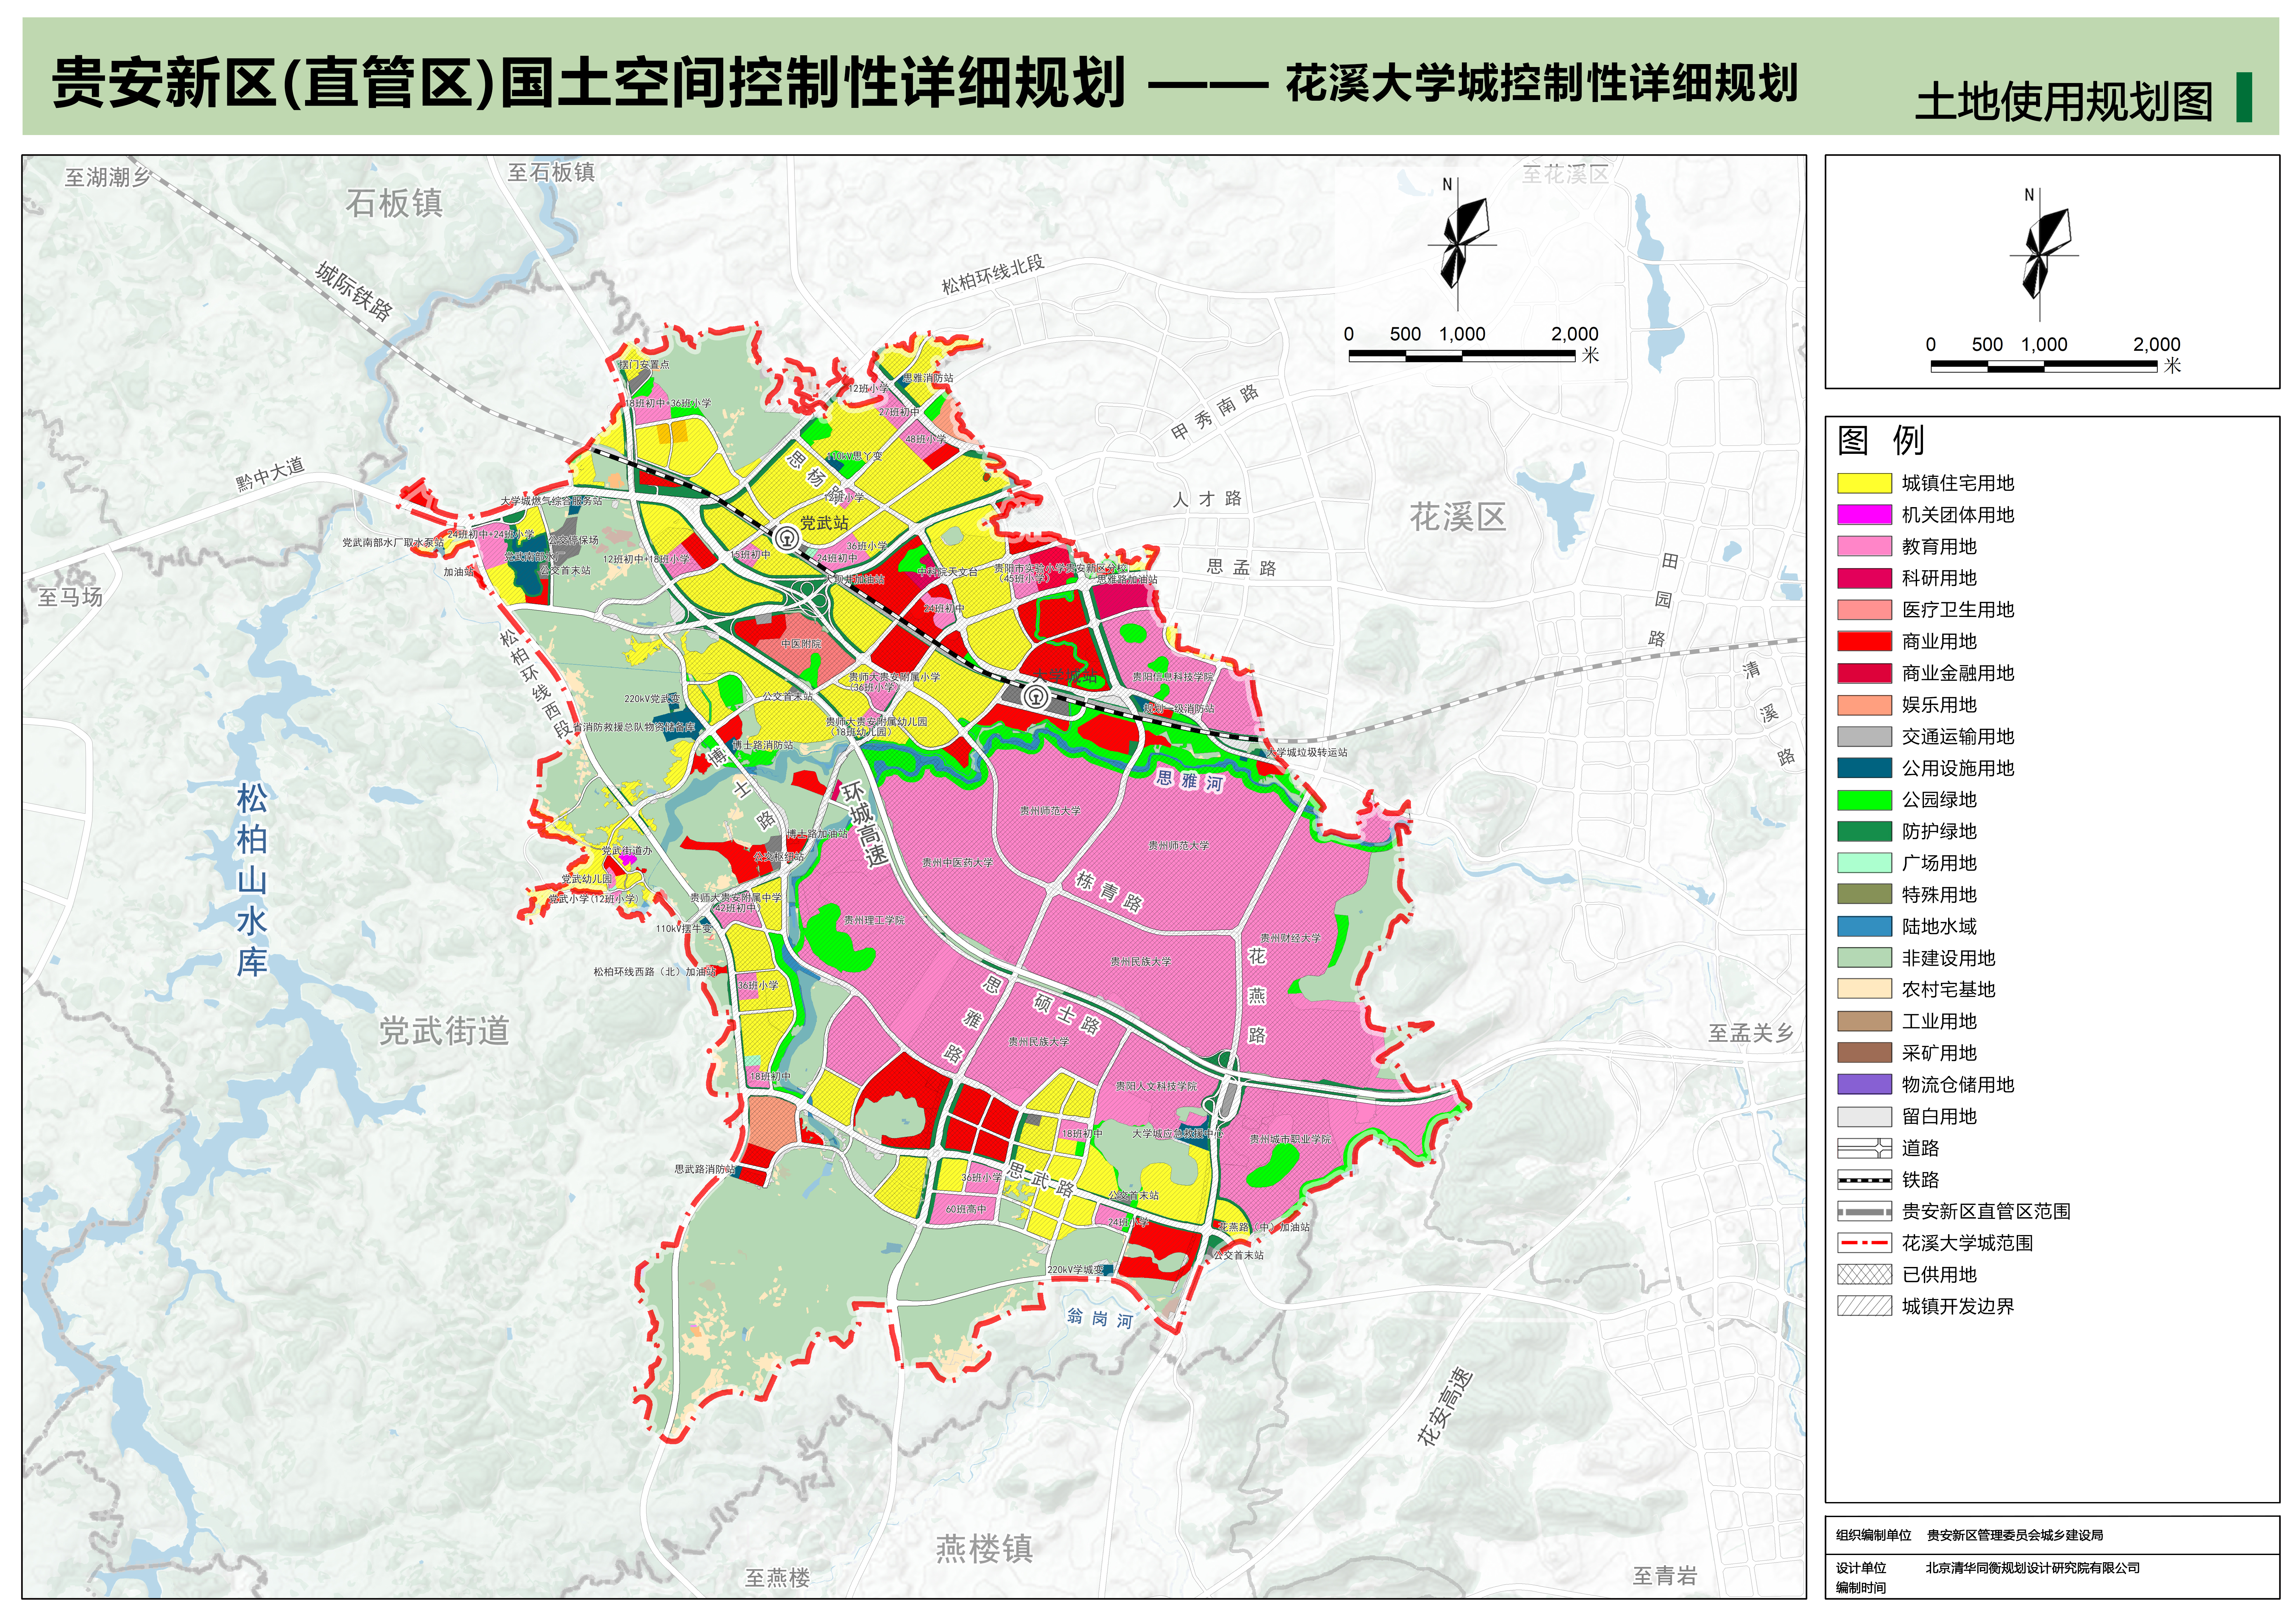Click the 至马场 direction label
The width and height of the screenshot is (2296, 1624).
point(70,597)
